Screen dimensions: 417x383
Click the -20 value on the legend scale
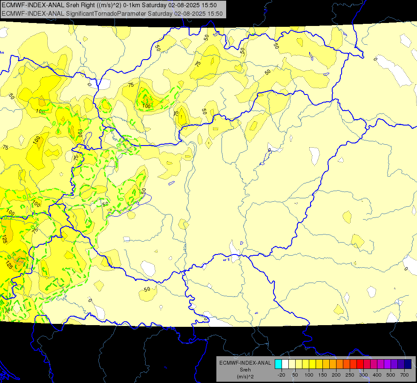282,375
